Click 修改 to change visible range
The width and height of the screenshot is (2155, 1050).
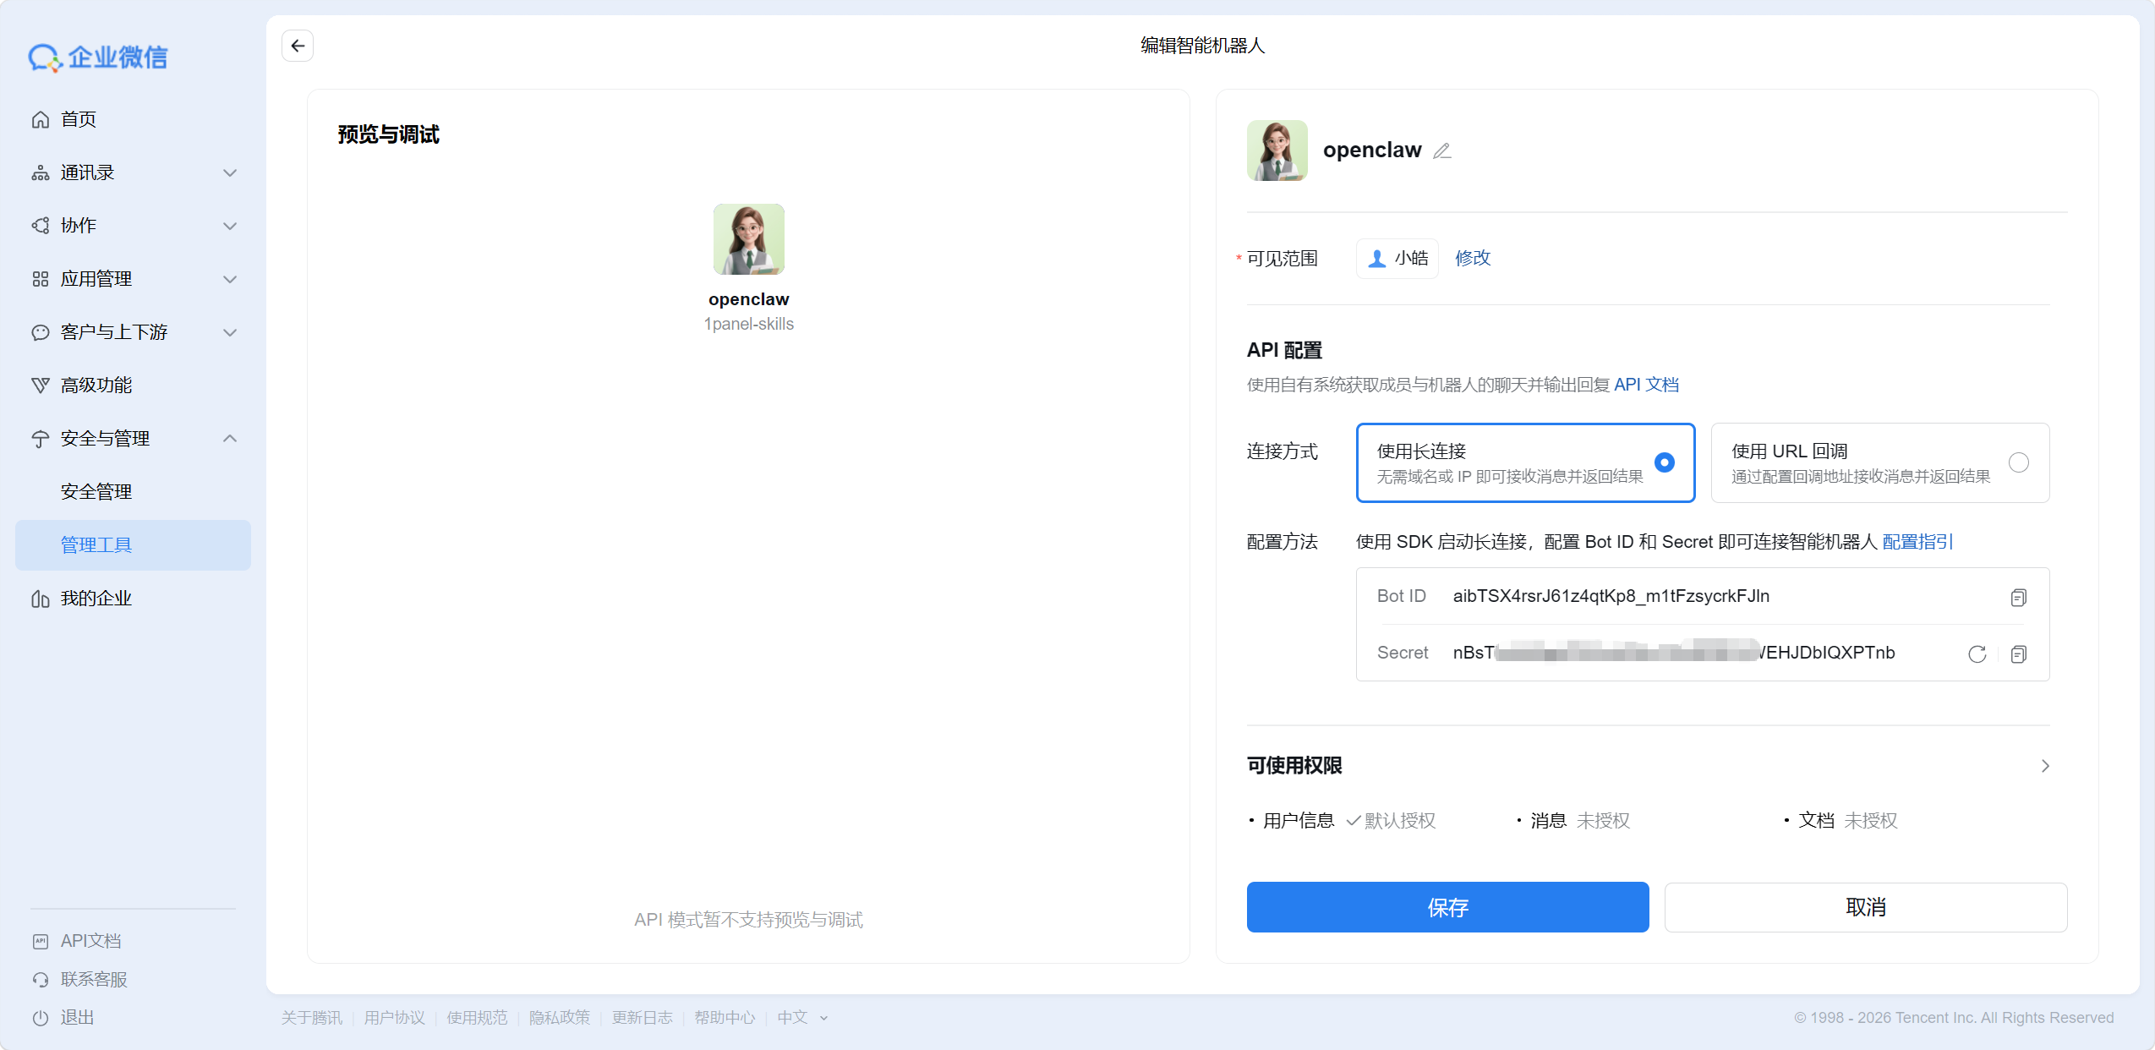[x=1472, y=259]
